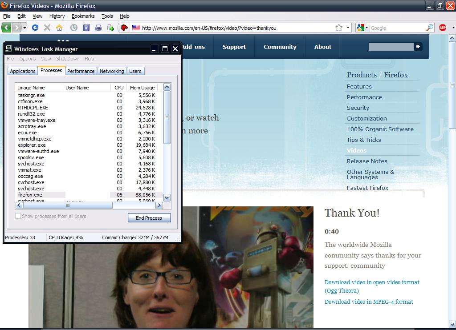Open the Security sidebar link
Viewport: 456px width, 330px height.
click(x=358, y=108)
